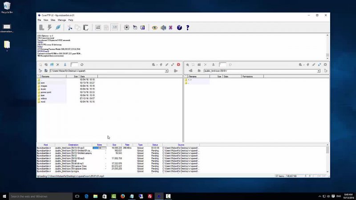The width and height of the screenshot is (356, 200).
Task: Click the question mark Help icon
Action: click(187, 28)
